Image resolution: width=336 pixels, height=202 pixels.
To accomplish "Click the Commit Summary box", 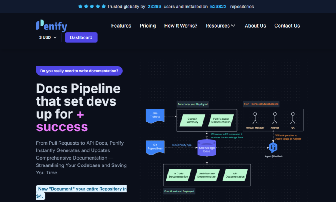I will [x=192, y=120].
